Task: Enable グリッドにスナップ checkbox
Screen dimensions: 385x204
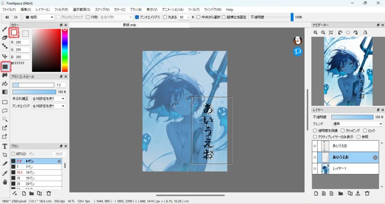Action: click(x=58, y=17)
